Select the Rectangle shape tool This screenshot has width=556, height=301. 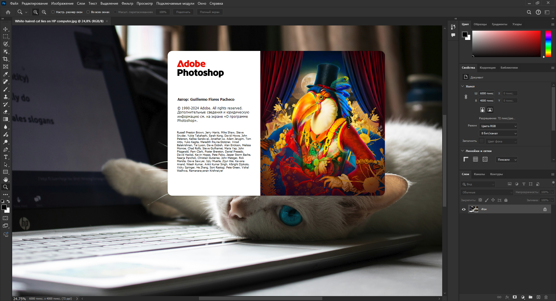[6, 172]
